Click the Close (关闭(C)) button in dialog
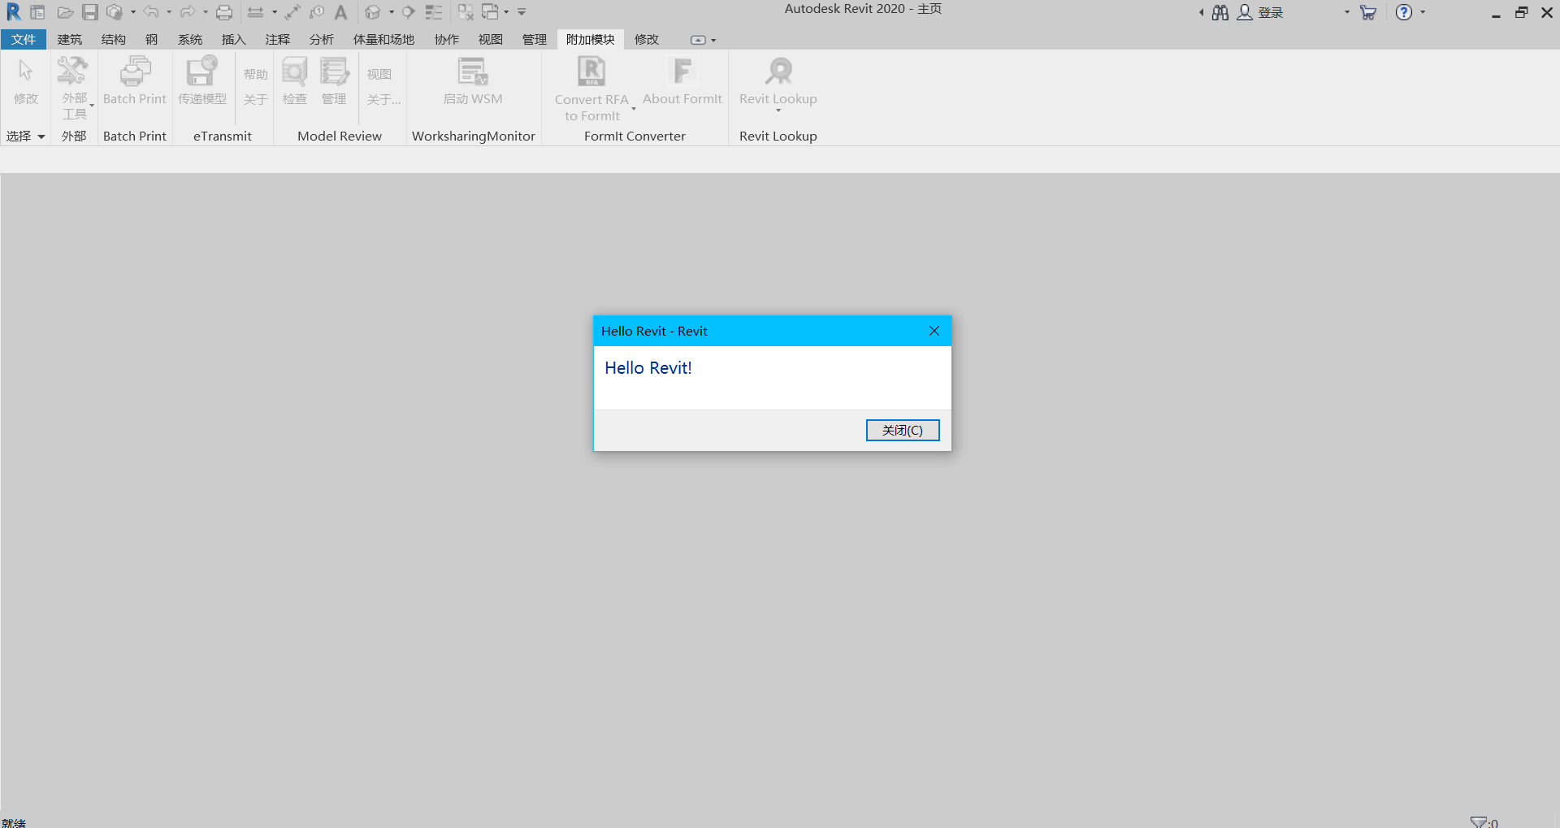The image size is (1560, 828). coord(903,430)
